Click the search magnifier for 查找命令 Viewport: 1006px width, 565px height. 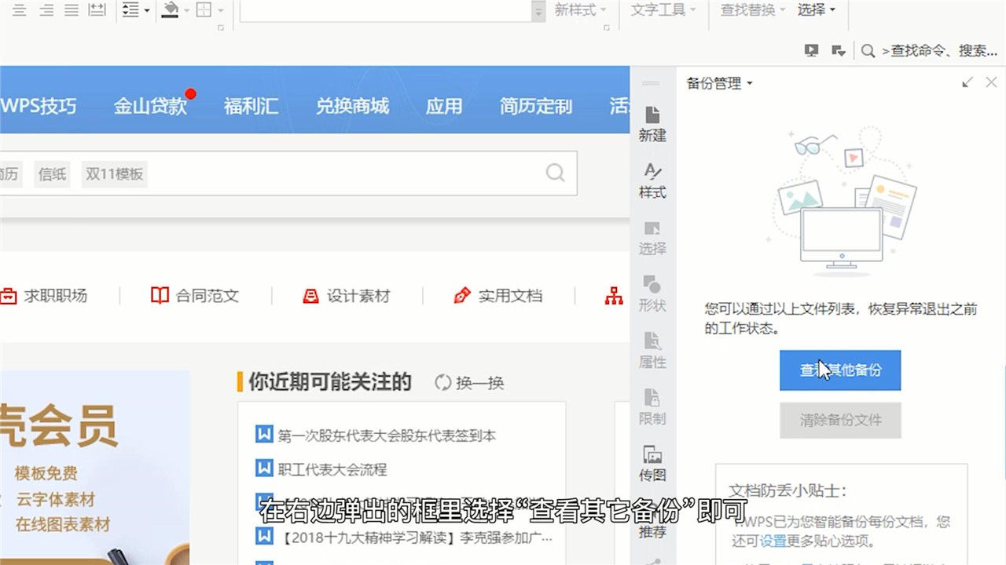tap(868, 49)
